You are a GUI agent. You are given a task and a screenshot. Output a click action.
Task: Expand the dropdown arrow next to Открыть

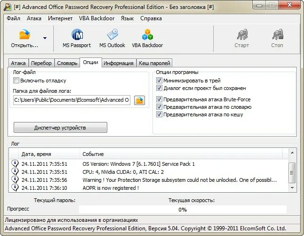pyautogui.click(x=45, y=38)
